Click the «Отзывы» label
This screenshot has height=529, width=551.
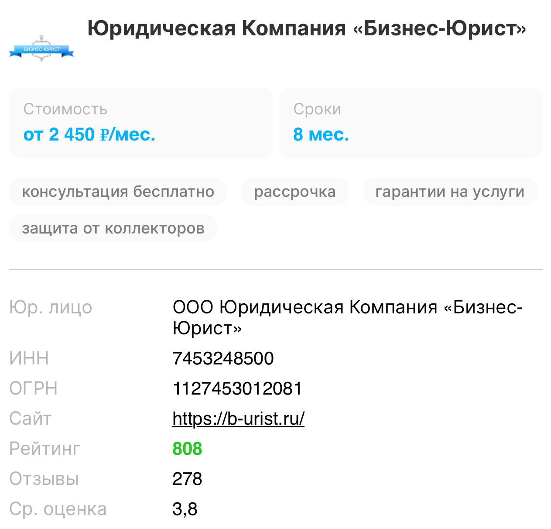[44, 479]
